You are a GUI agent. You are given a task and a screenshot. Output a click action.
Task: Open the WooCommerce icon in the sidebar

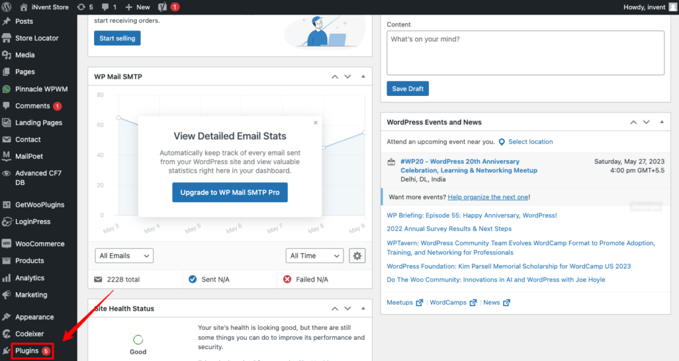click(x=7, y=244)
